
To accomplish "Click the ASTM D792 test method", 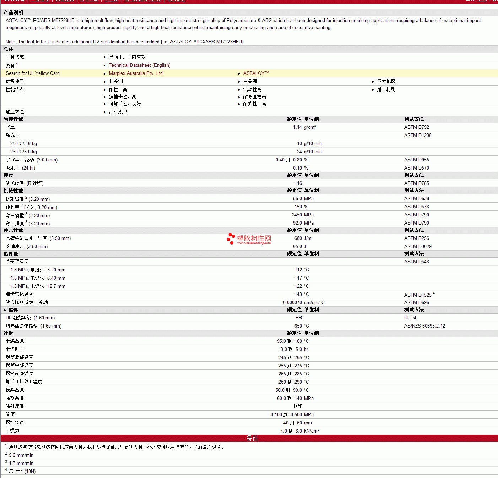I will point(417,127).
